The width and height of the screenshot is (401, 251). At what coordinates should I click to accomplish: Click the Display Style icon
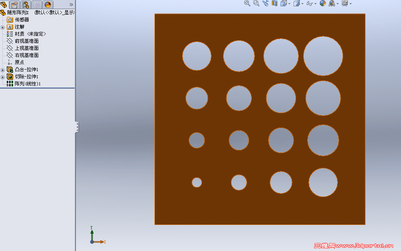click(x=297, y=4)
